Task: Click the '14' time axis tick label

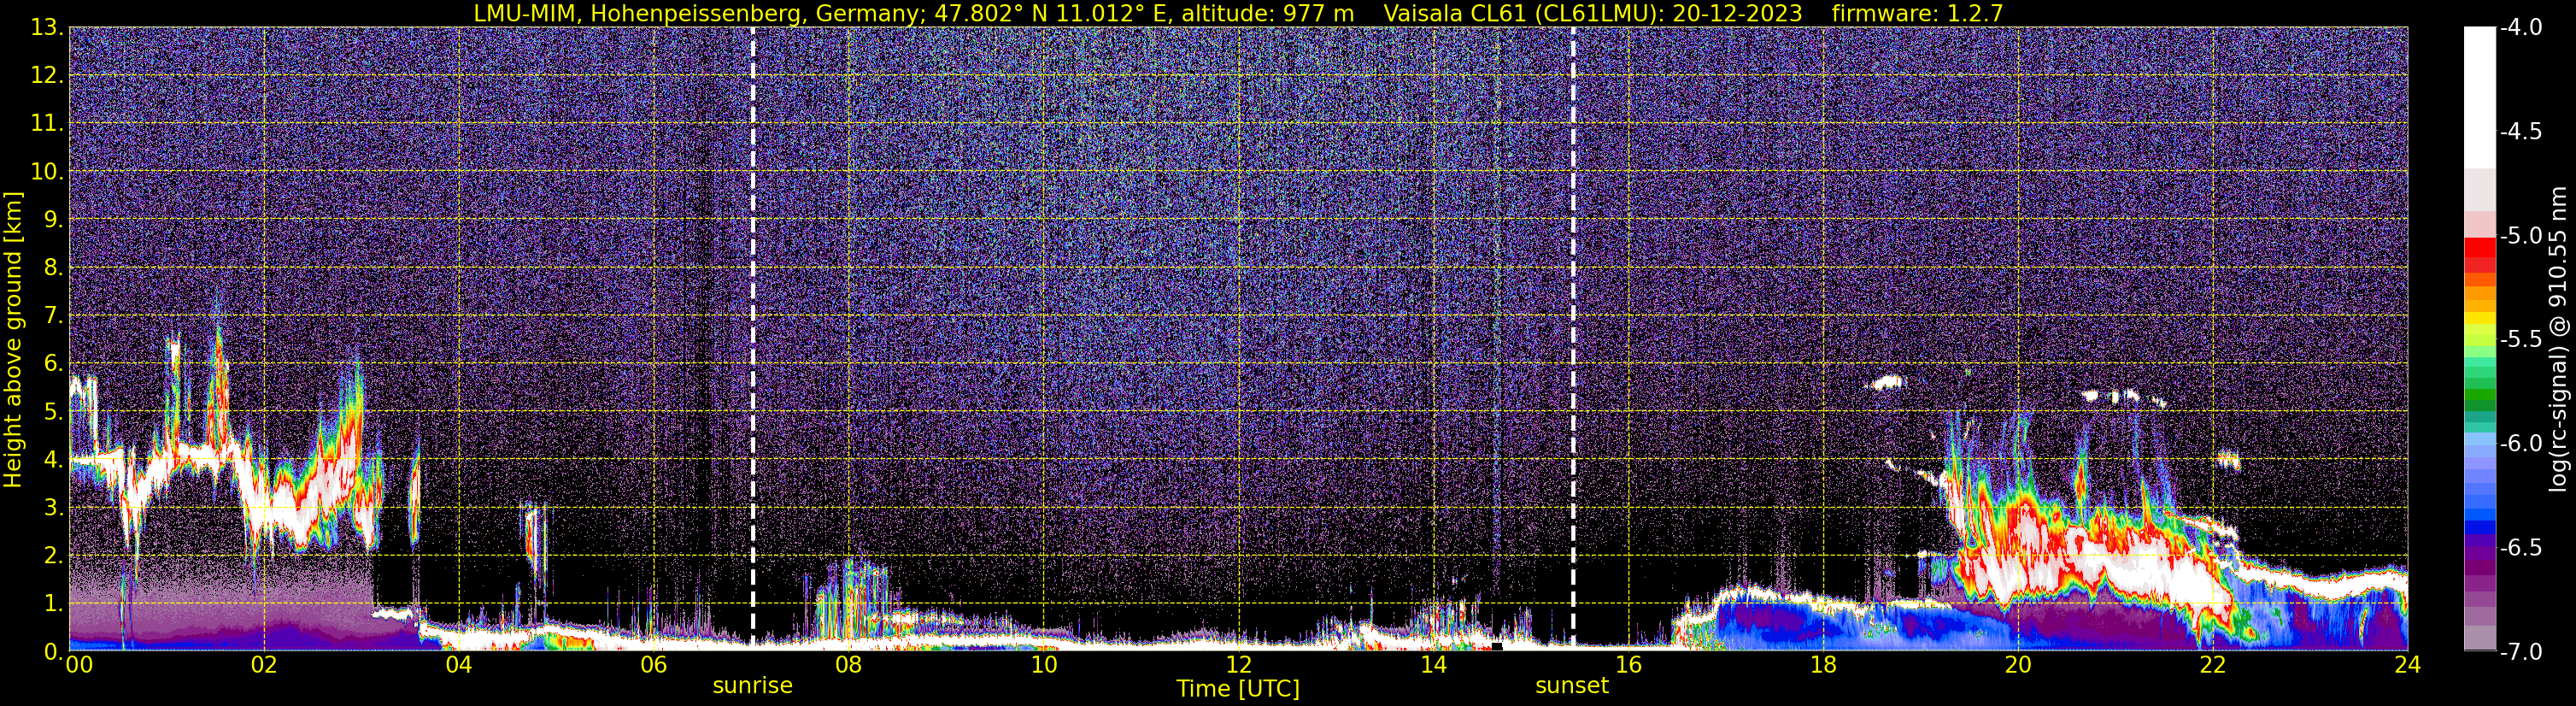Action: 1434,665
